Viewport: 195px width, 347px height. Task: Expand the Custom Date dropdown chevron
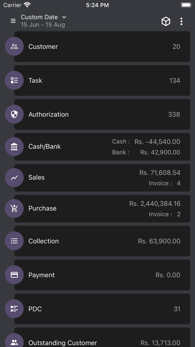pyautogui.click(x=64, y=17)
